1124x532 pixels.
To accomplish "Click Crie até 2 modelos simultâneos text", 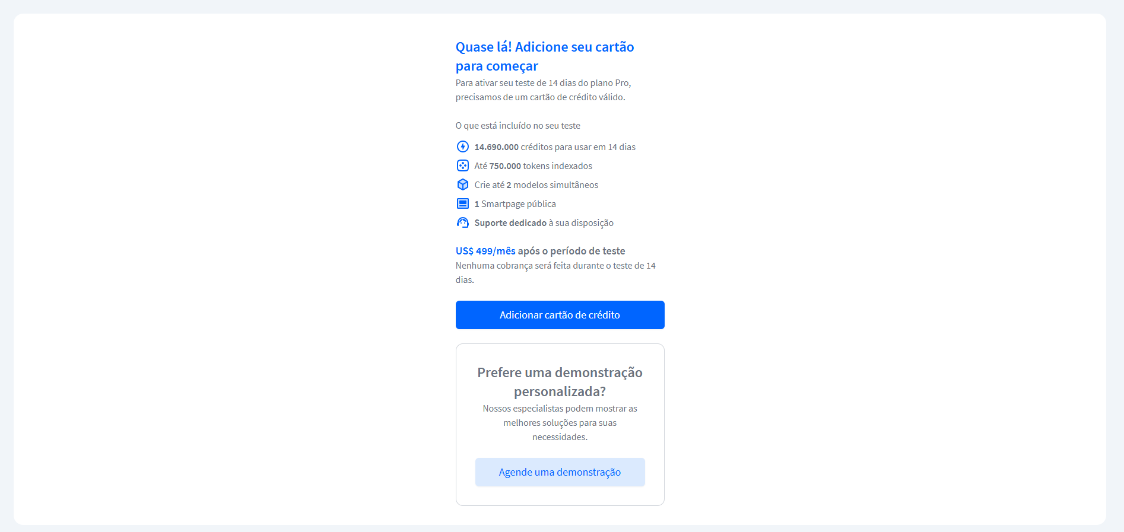I will click(536, 185).
